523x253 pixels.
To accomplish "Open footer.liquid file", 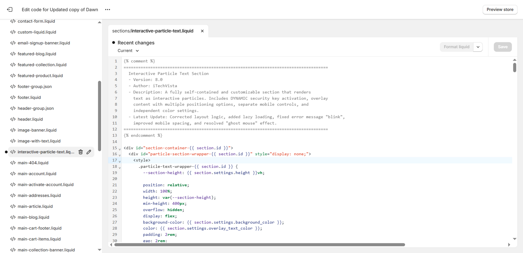I will (x=29, y=97).
